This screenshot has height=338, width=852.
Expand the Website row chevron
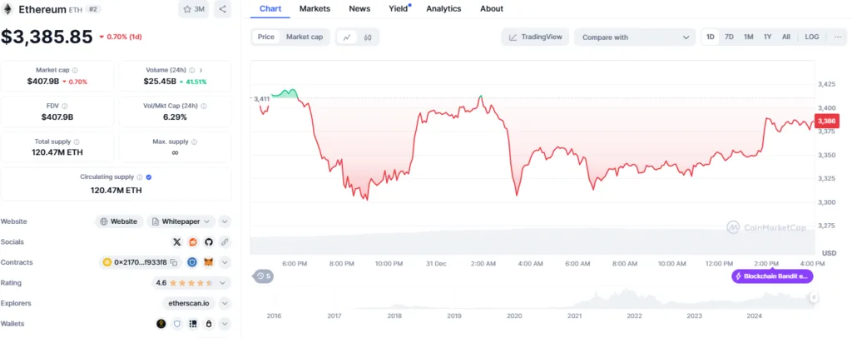[x=225, y=221]
